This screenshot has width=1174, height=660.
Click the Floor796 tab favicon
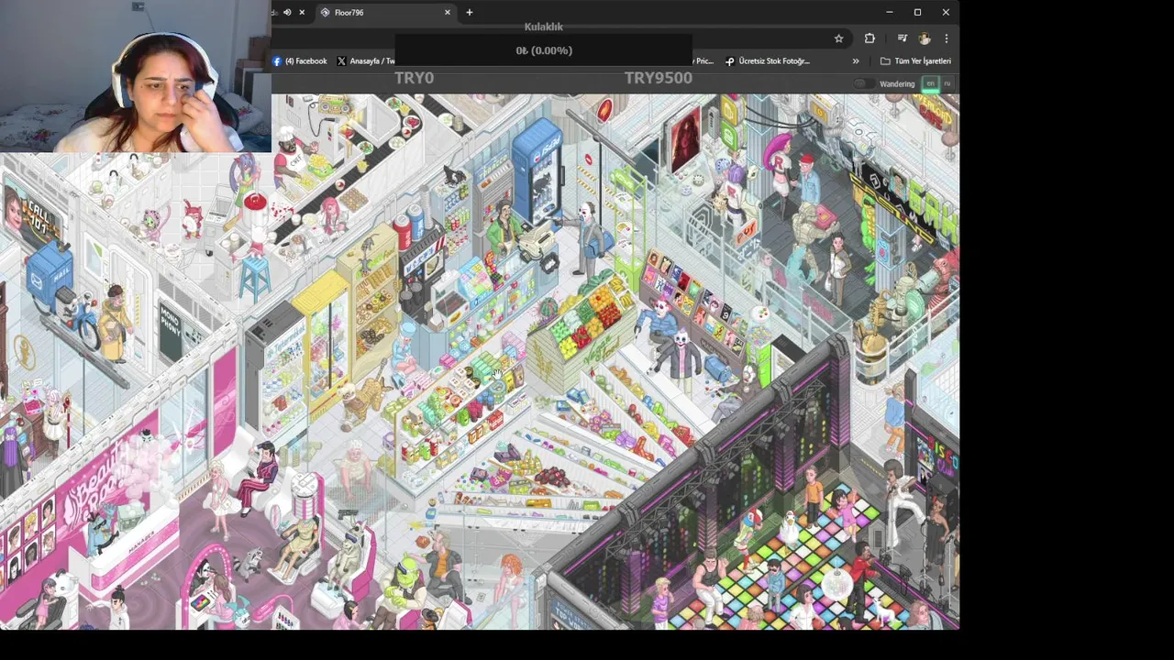(326, 12)
